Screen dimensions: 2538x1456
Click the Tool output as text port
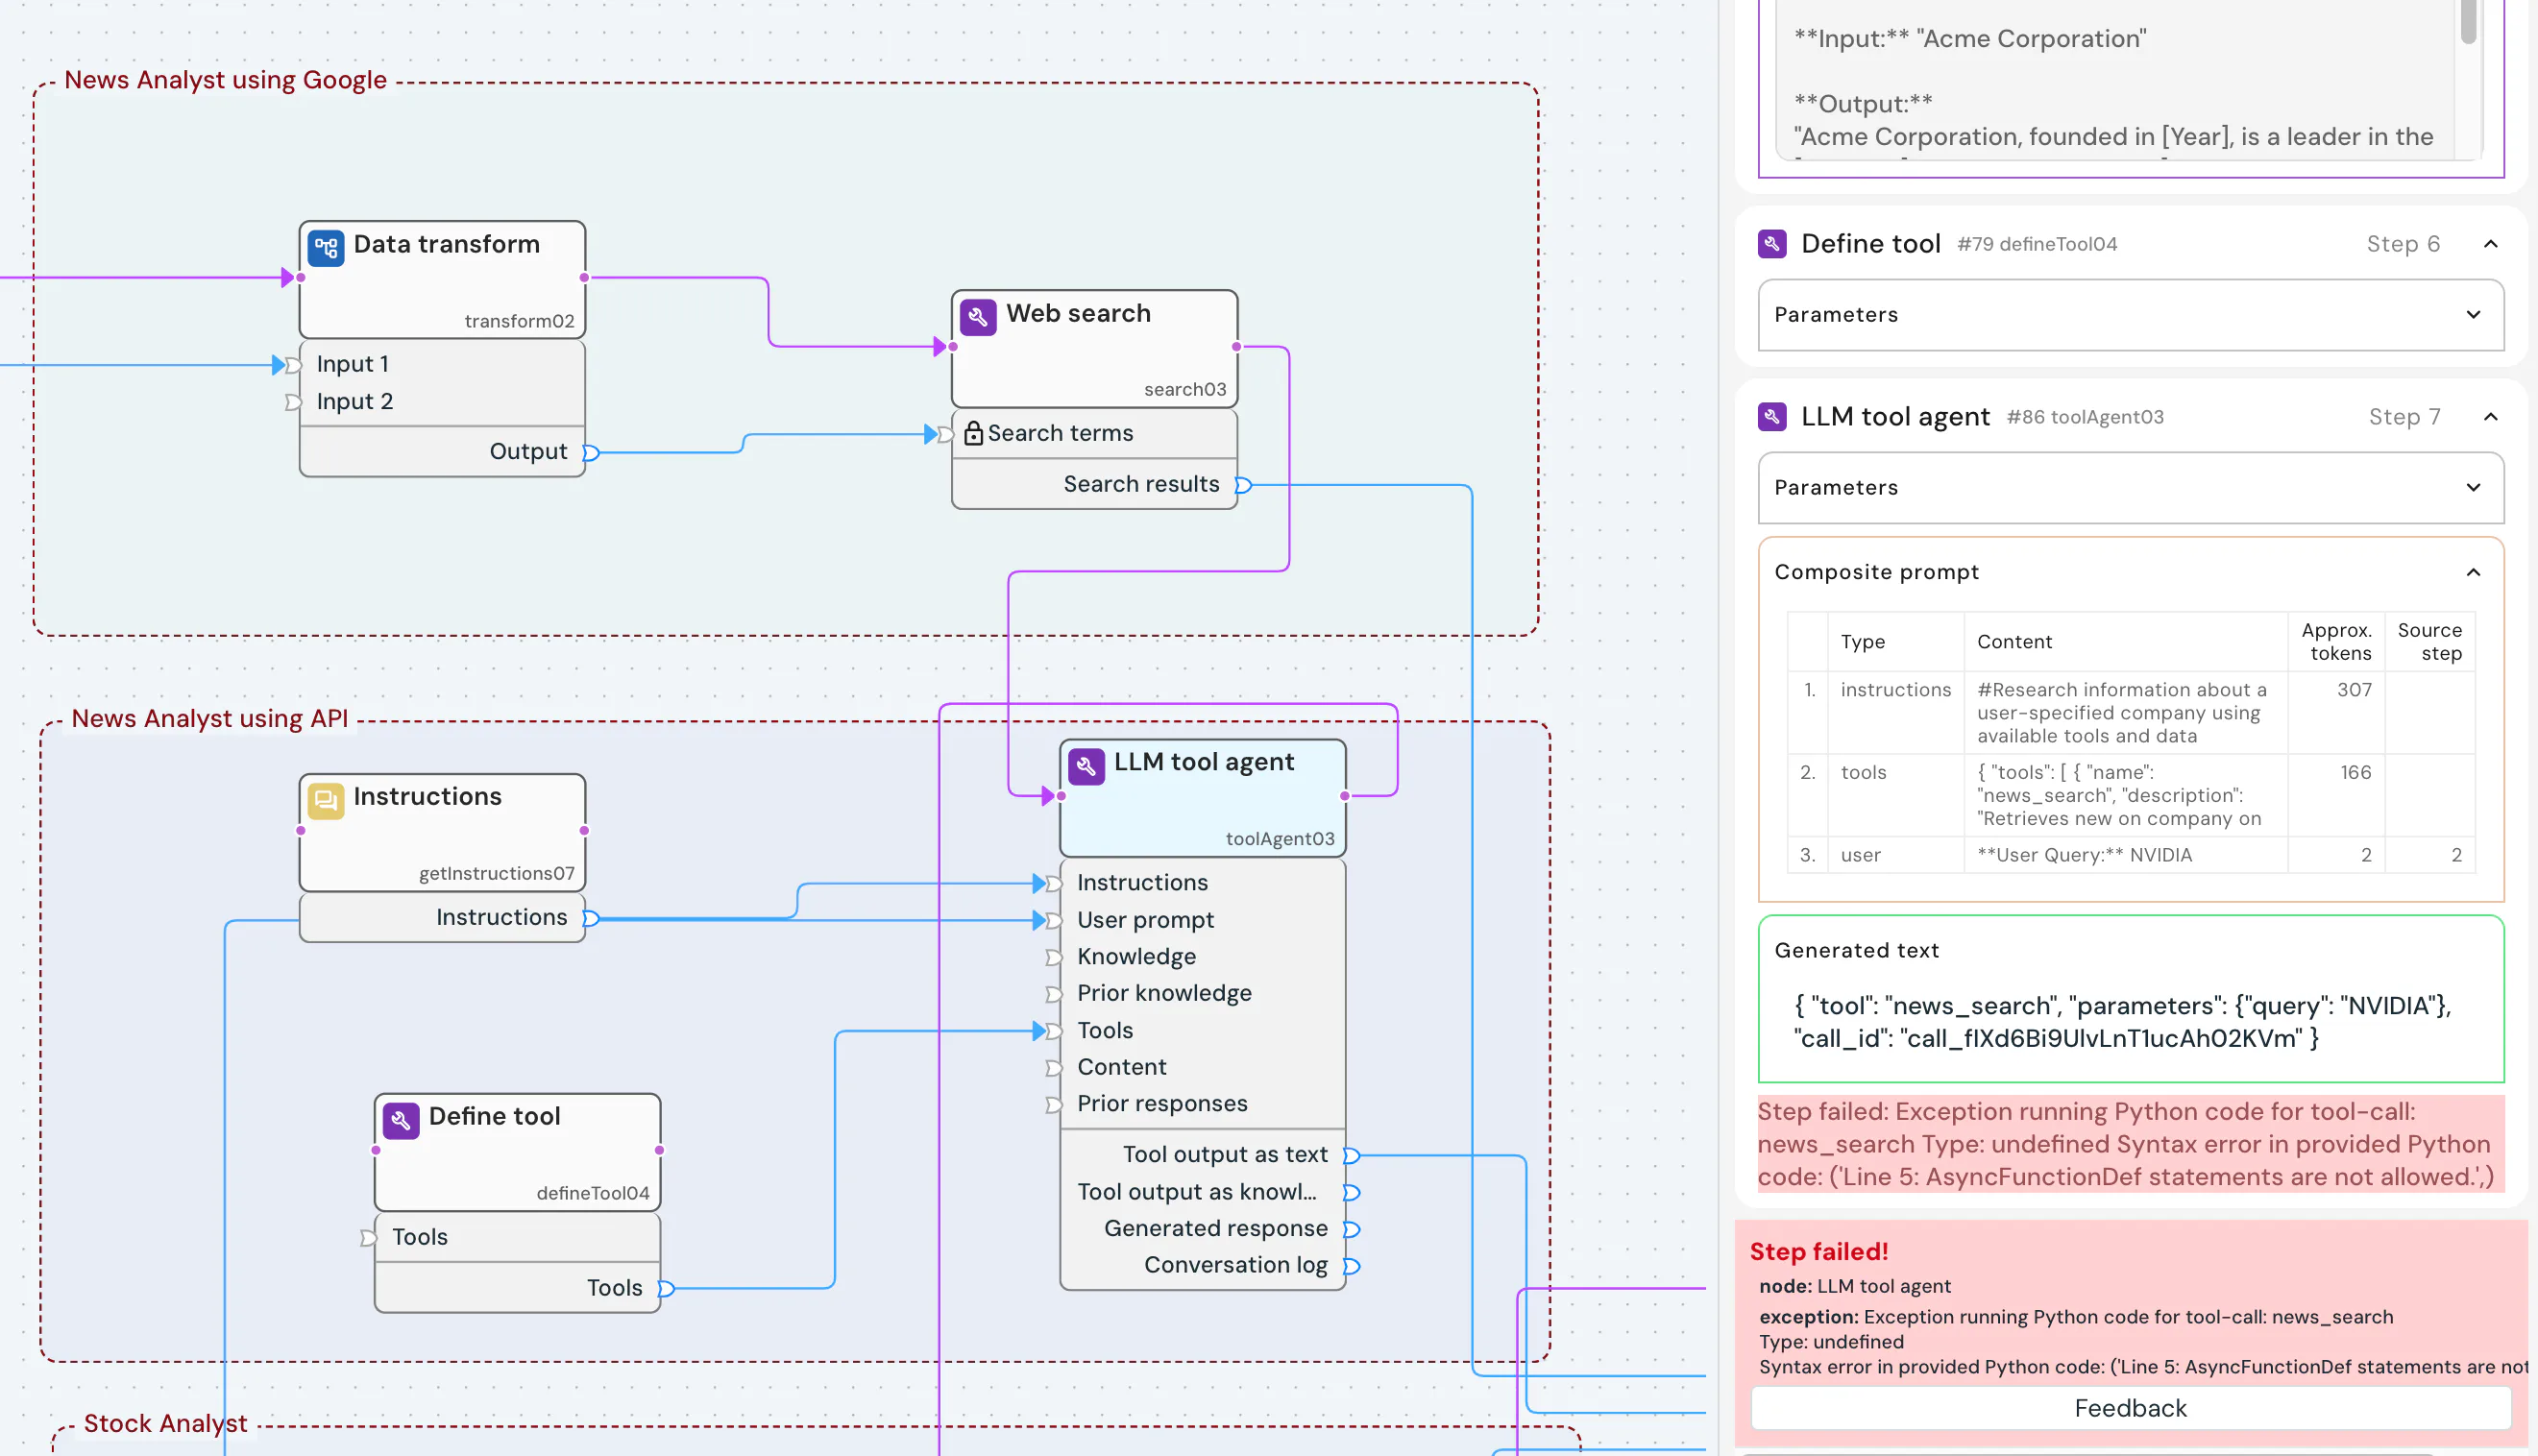(1351, 1156)
